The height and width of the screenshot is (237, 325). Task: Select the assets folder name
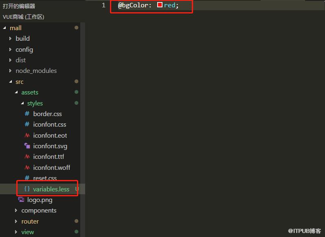30,92
